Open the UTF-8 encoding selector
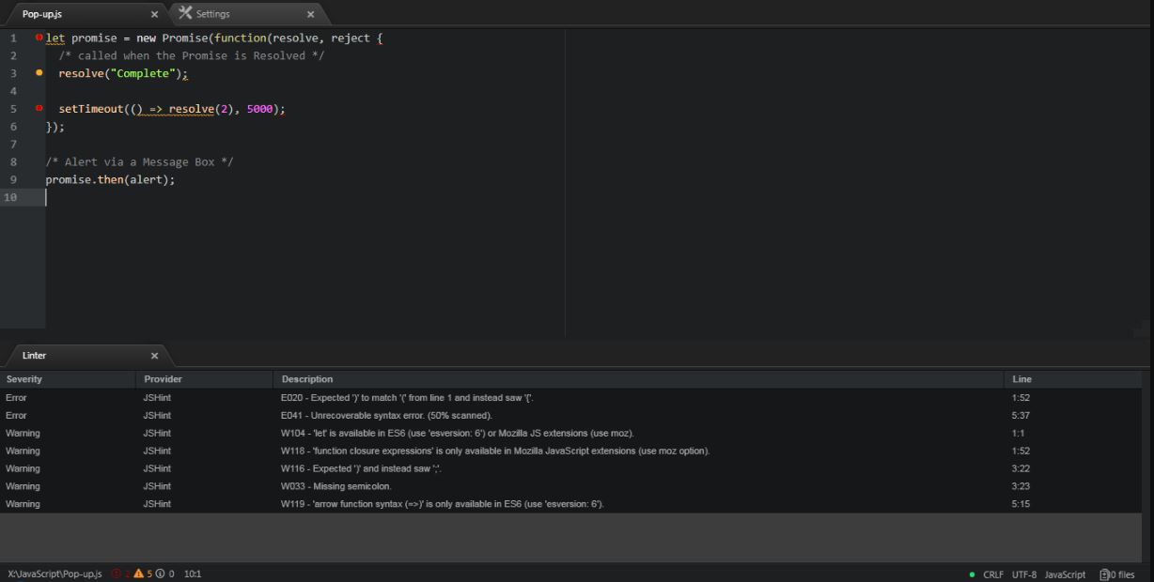This screenshot has width=1154, height=582. point(1024,574)
